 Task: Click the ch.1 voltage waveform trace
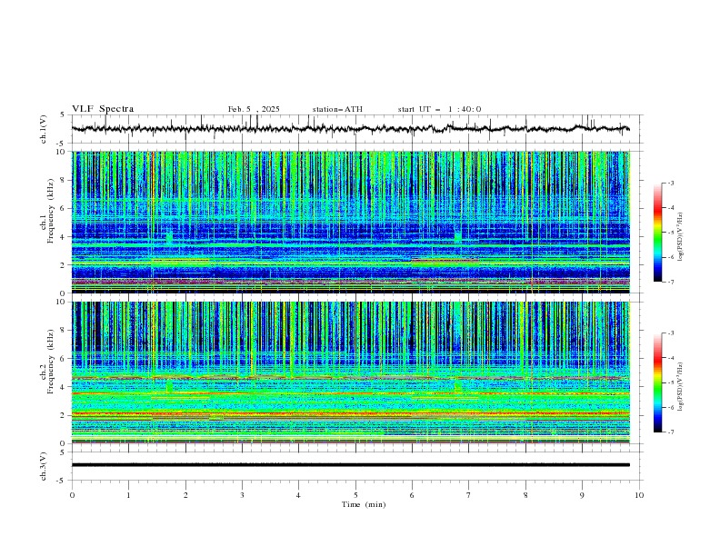coord(350,128)
